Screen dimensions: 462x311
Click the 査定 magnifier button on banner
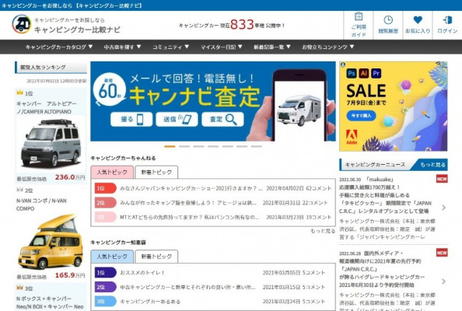pos(222,119)
